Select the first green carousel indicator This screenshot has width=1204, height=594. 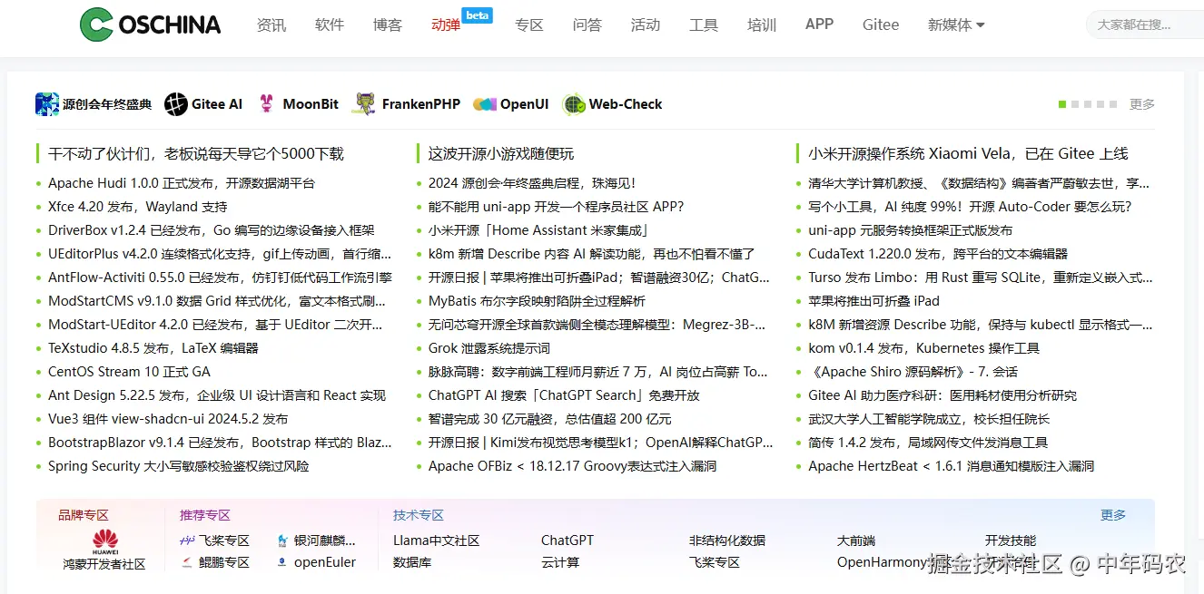pyautogui.click(x=1062, y=104)
